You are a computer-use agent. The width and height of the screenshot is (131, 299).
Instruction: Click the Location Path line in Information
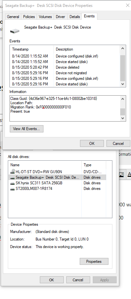[22, 103]
